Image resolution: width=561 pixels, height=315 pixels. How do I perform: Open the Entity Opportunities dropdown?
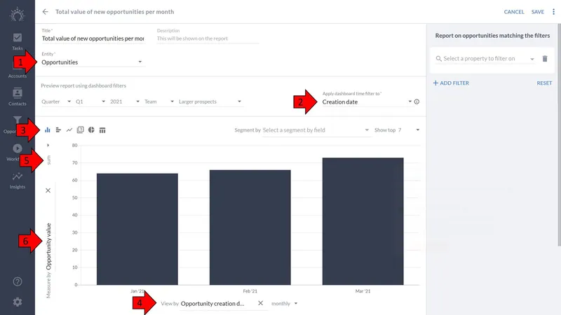(92, 62)
